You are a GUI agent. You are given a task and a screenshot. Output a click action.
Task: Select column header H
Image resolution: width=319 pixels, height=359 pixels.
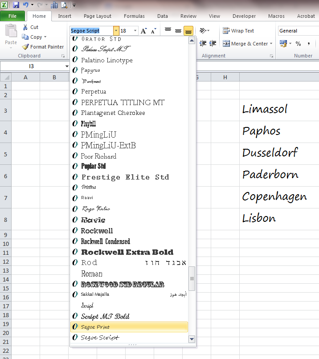225,78
